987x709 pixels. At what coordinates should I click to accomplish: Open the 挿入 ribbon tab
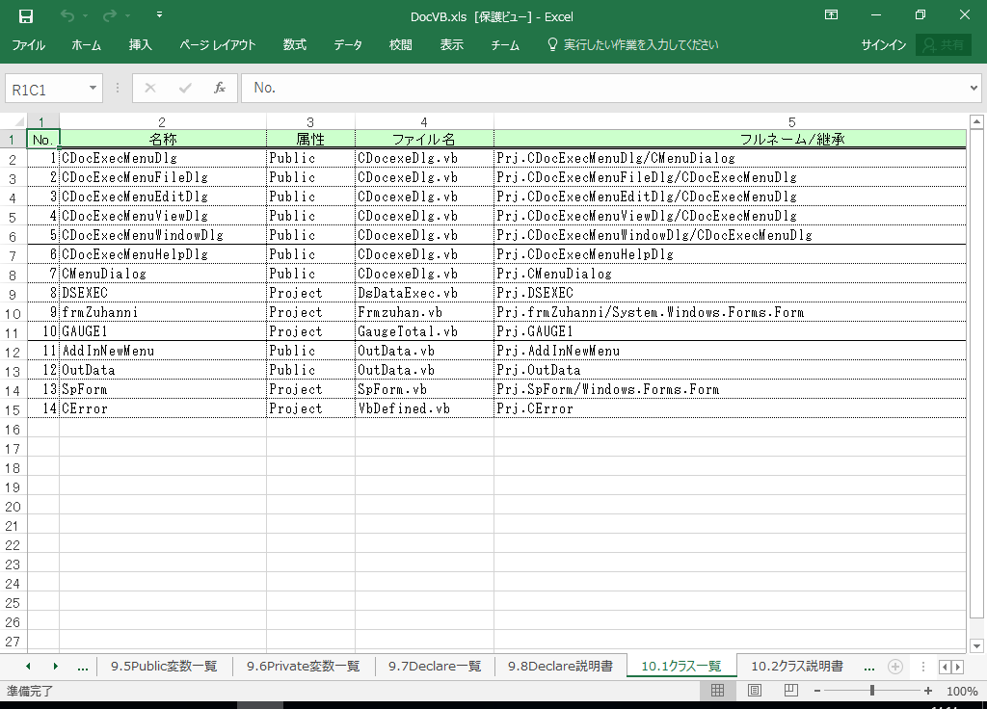tap(141, 45)
